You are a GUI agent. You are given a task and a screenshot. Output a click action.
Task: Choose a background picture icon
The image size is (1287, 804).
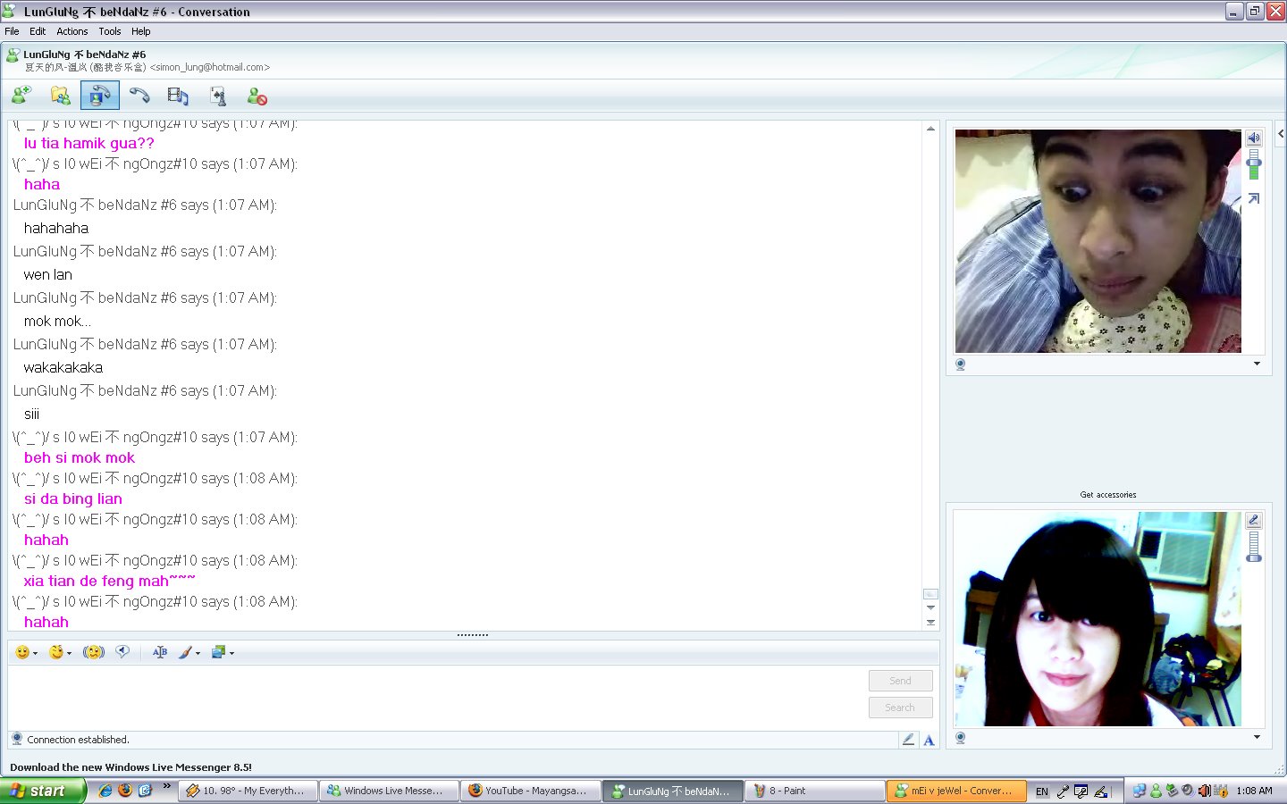pyautogui.click(x=218, y=652)
